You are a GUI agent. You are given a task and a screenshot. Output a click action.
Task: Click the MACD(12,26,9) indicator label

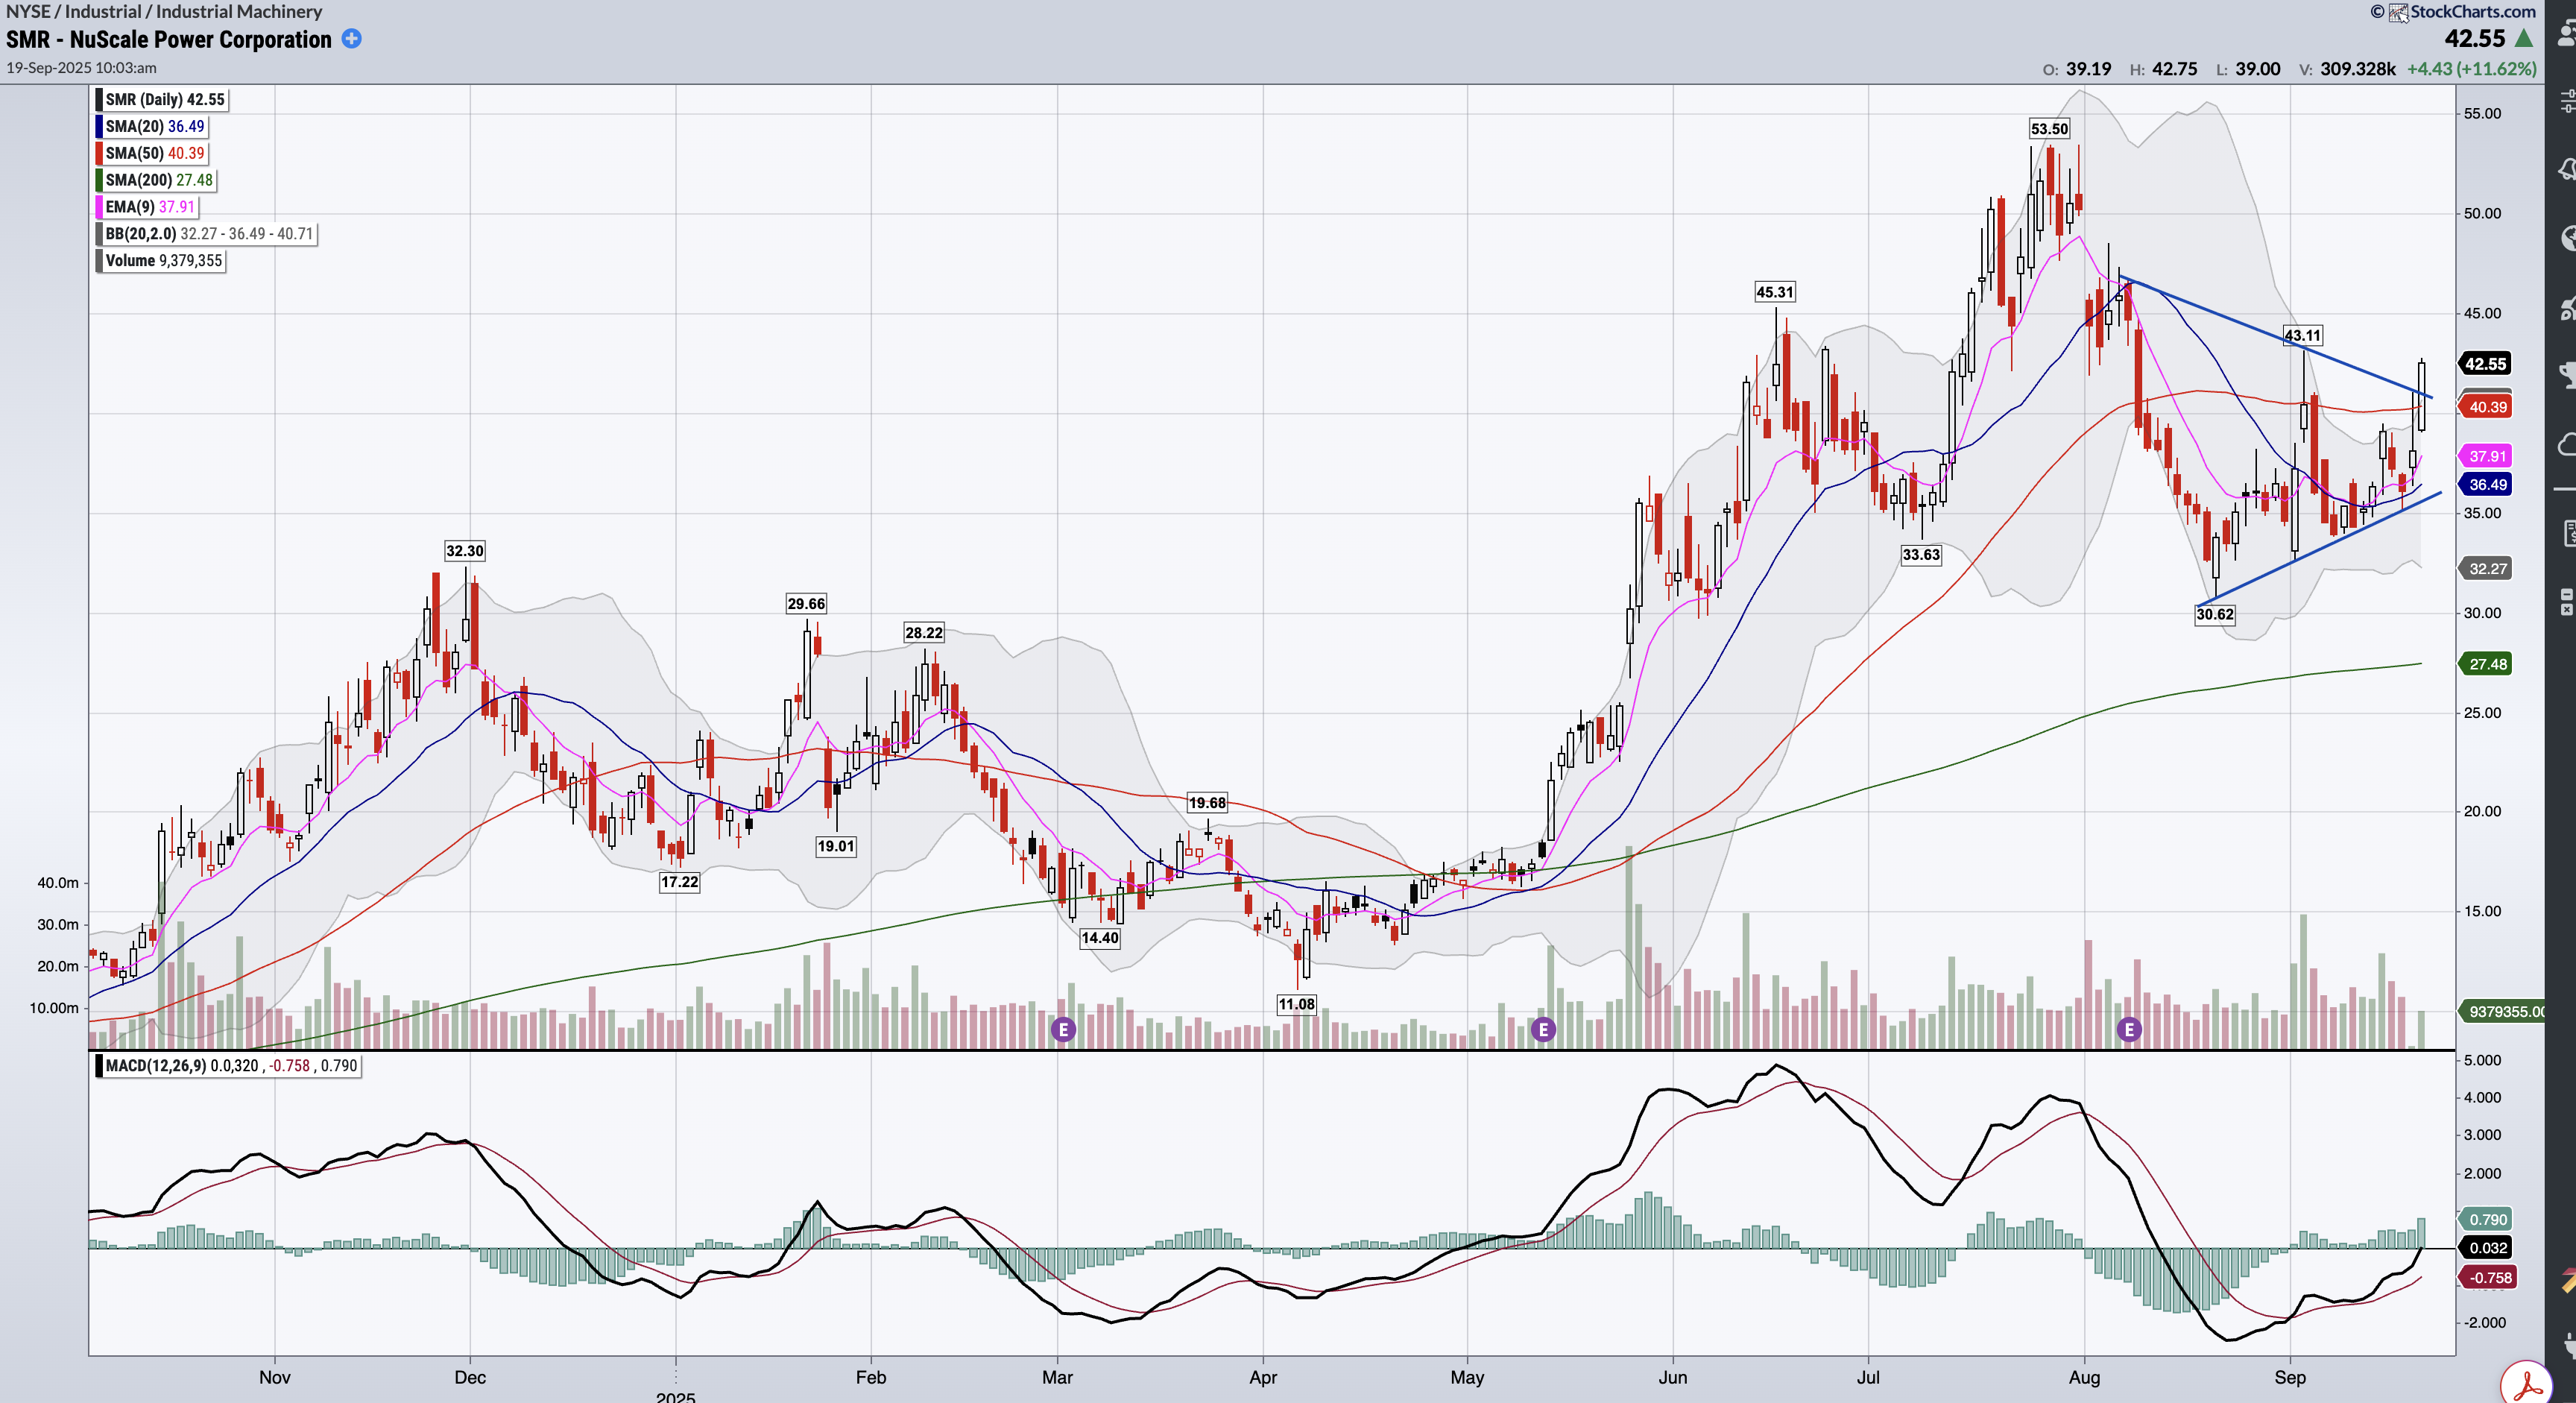(229, 1066)
